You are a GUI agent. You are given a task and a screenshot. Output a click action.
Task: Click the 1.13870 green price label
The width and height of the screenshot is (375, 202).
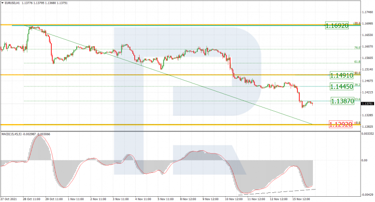[342, 101]
